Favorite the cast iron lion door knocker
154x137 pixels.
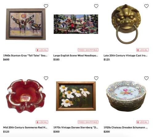coord(146,6)
